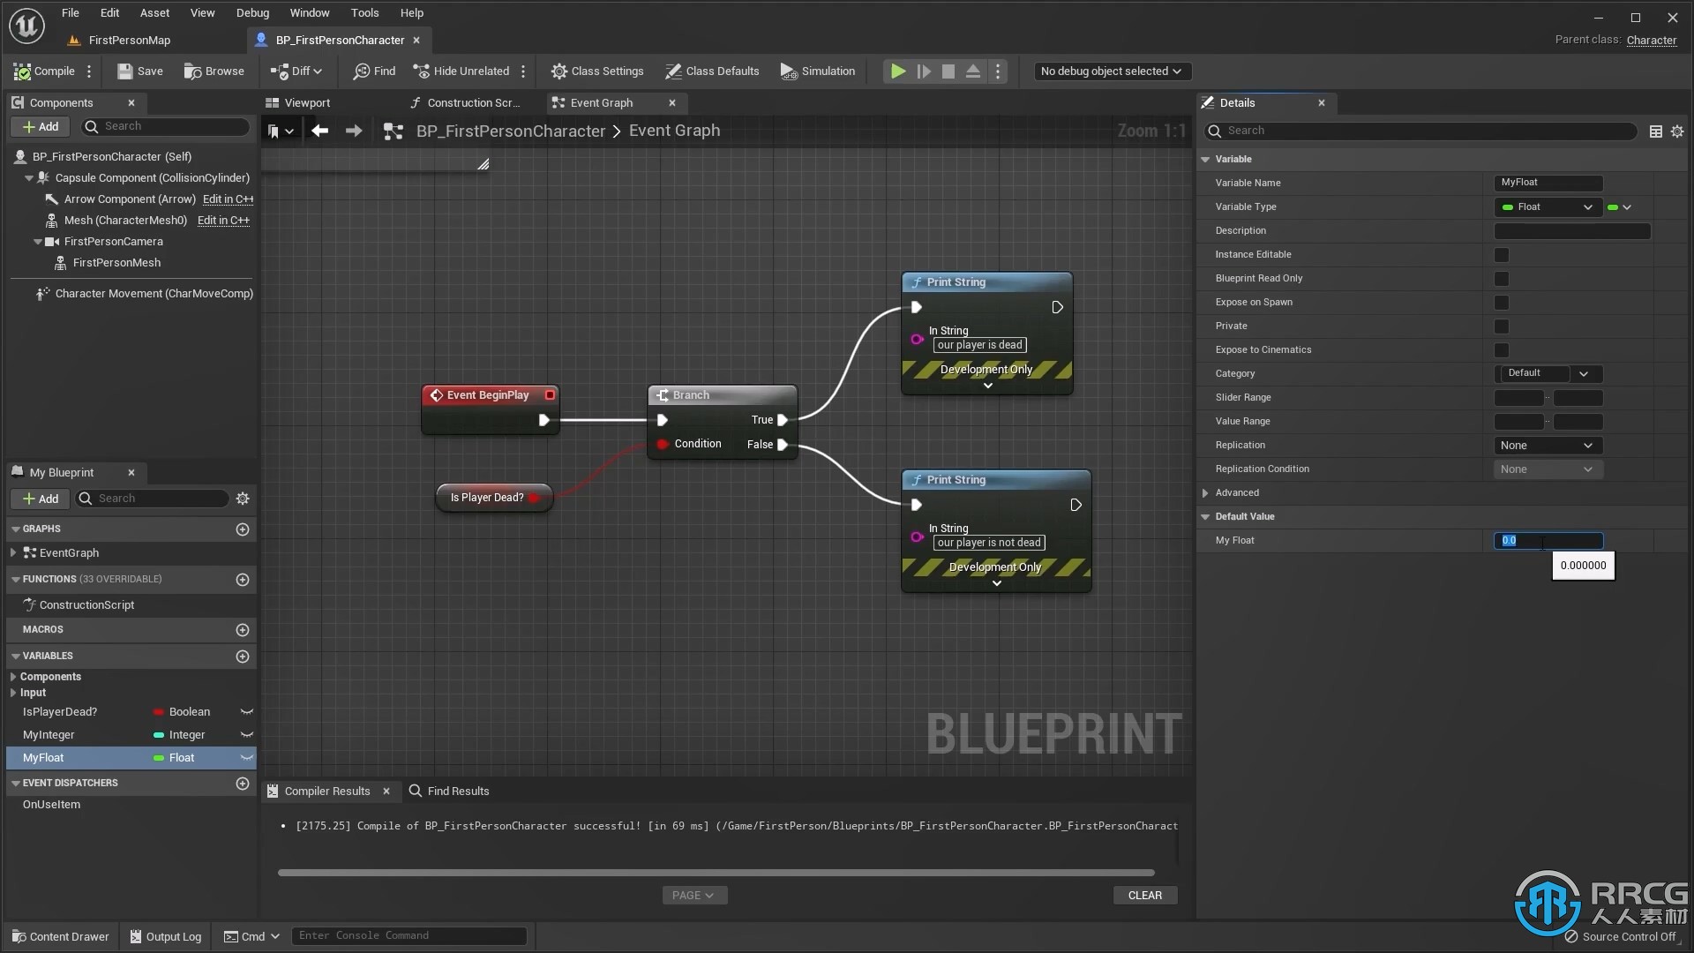Open the Asset menu

click(154, 12)
